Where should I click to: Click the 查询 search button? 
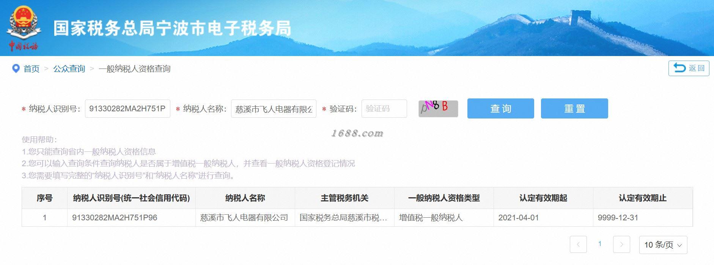(501, 109)
